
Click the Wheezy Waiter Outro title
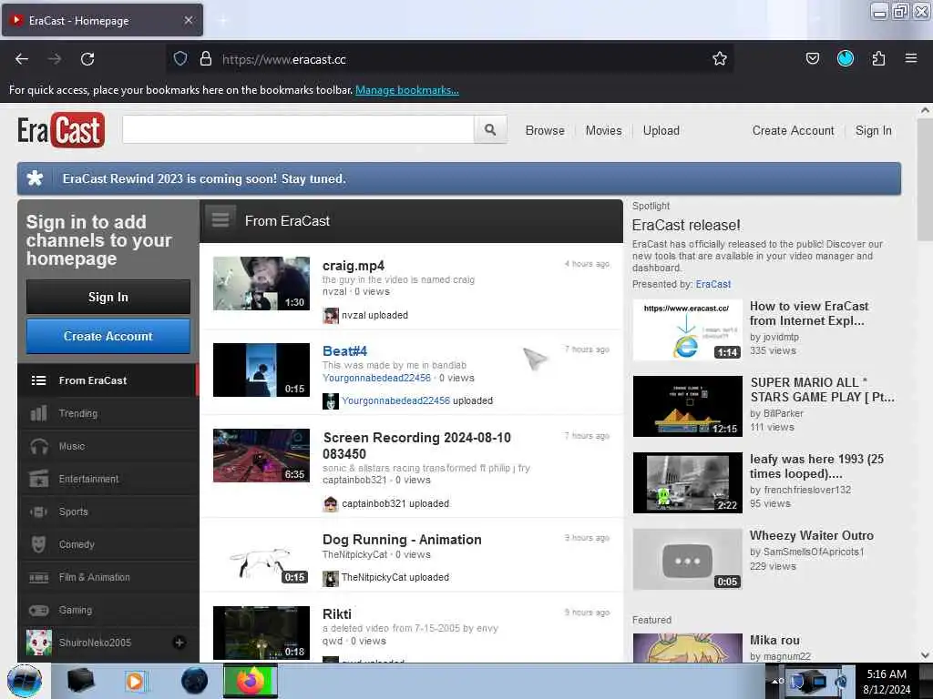pos(812,535)
